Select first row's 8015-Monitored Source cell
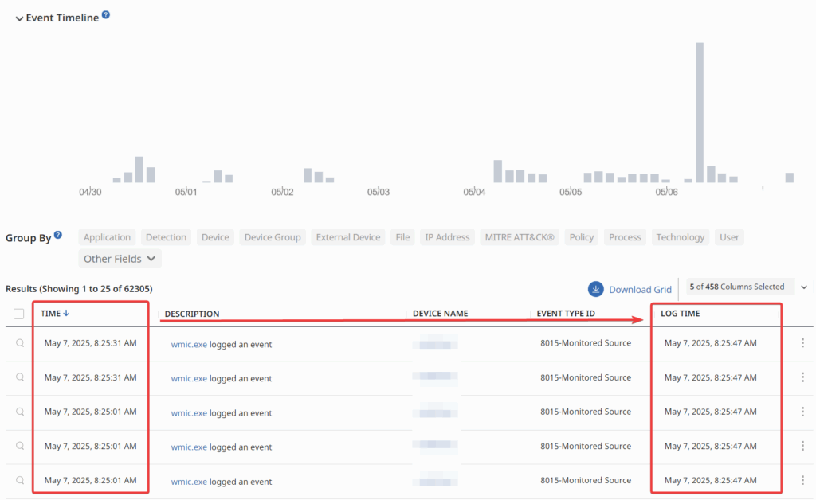This screenshot has height=500, width=816. coord(586,343)
